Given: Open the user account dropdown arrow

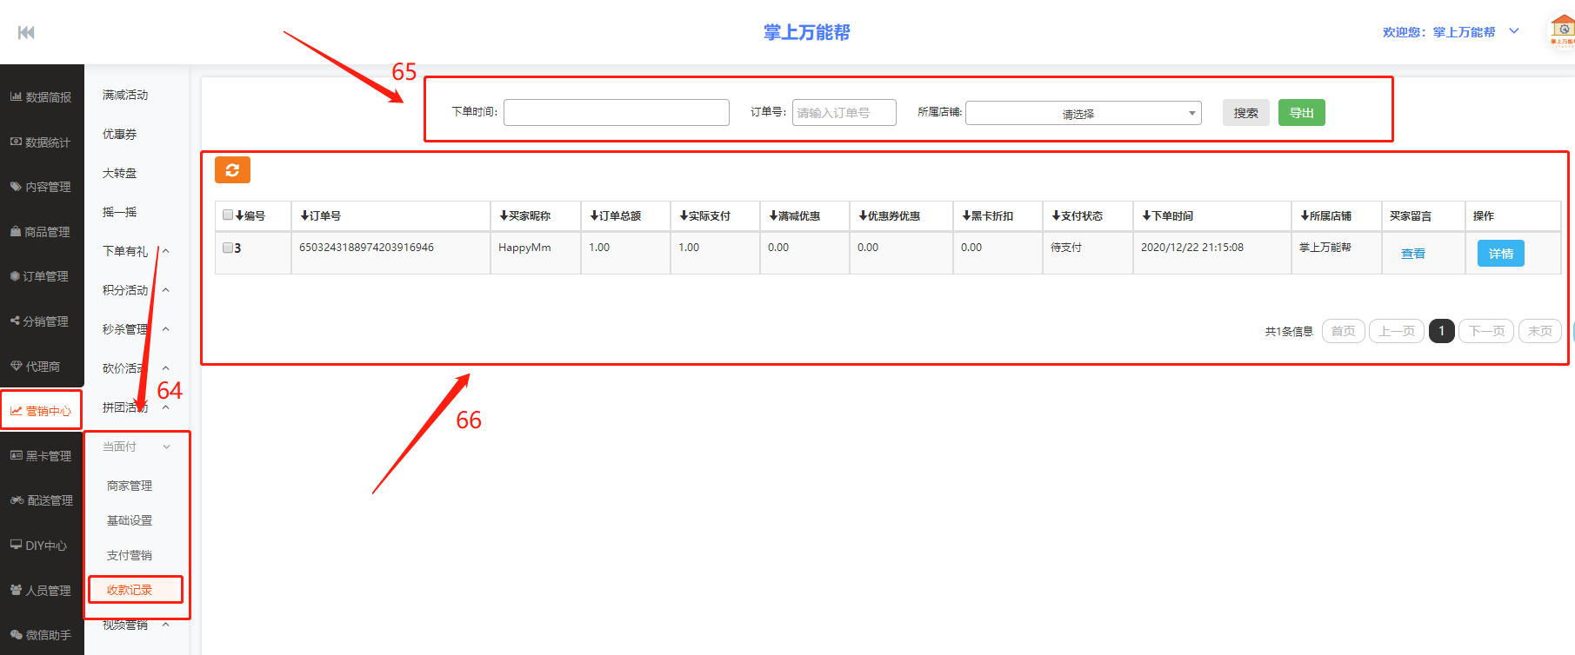Looking at the screenshot, I should (x=1514, y=31).
